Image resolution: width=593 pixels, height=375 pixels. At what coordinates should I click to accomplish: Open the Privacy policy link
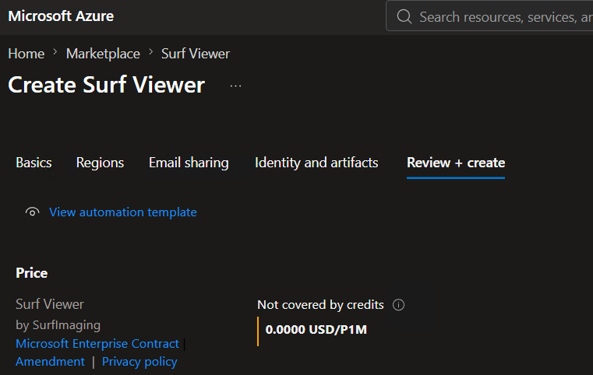coord(139,362)
